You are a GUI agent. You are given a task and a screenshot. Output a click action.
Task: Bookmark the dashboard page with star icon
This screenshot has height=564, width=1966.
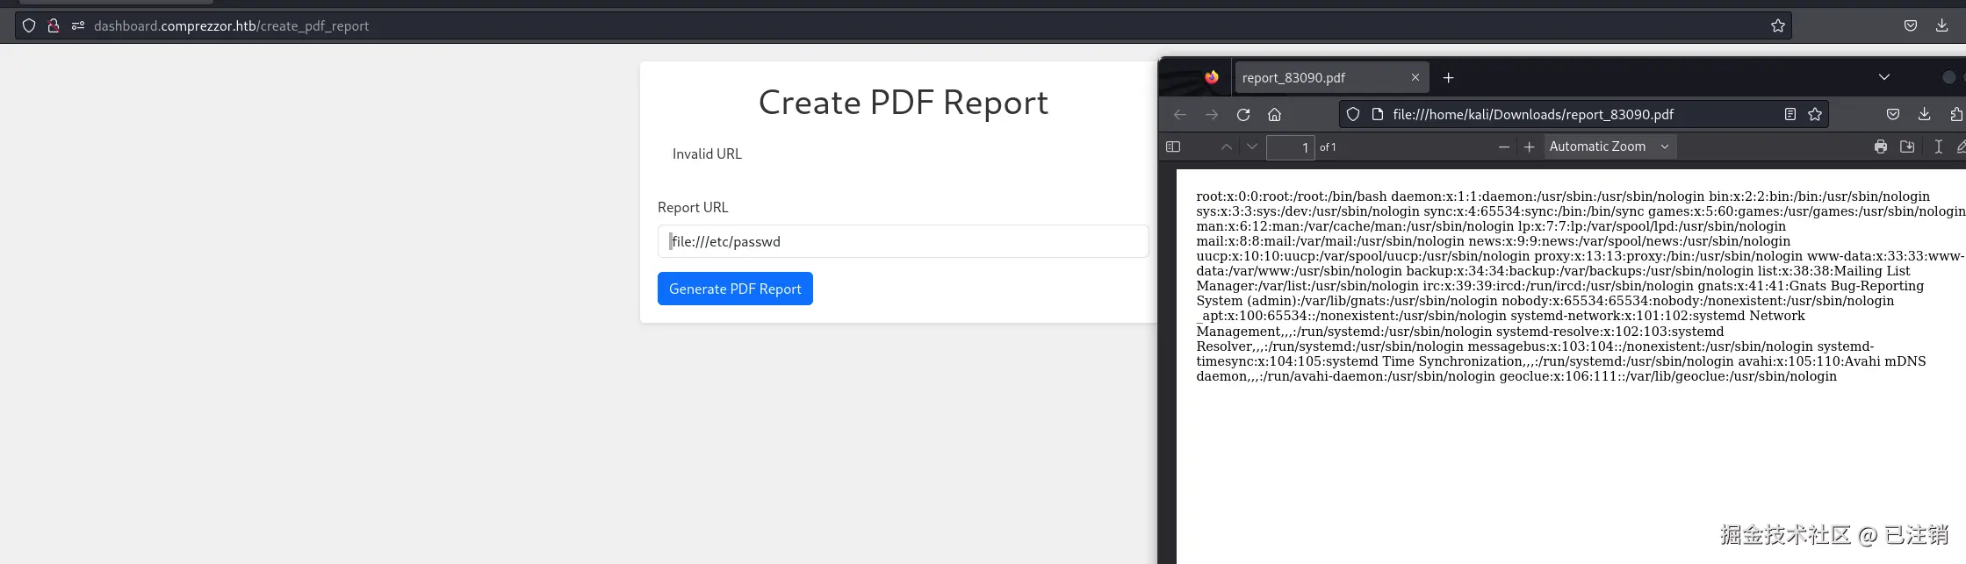click(1778, 25)
